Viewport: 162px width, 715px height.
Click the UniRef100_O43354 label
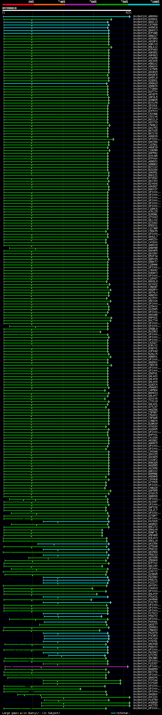(x=145, y=544)
